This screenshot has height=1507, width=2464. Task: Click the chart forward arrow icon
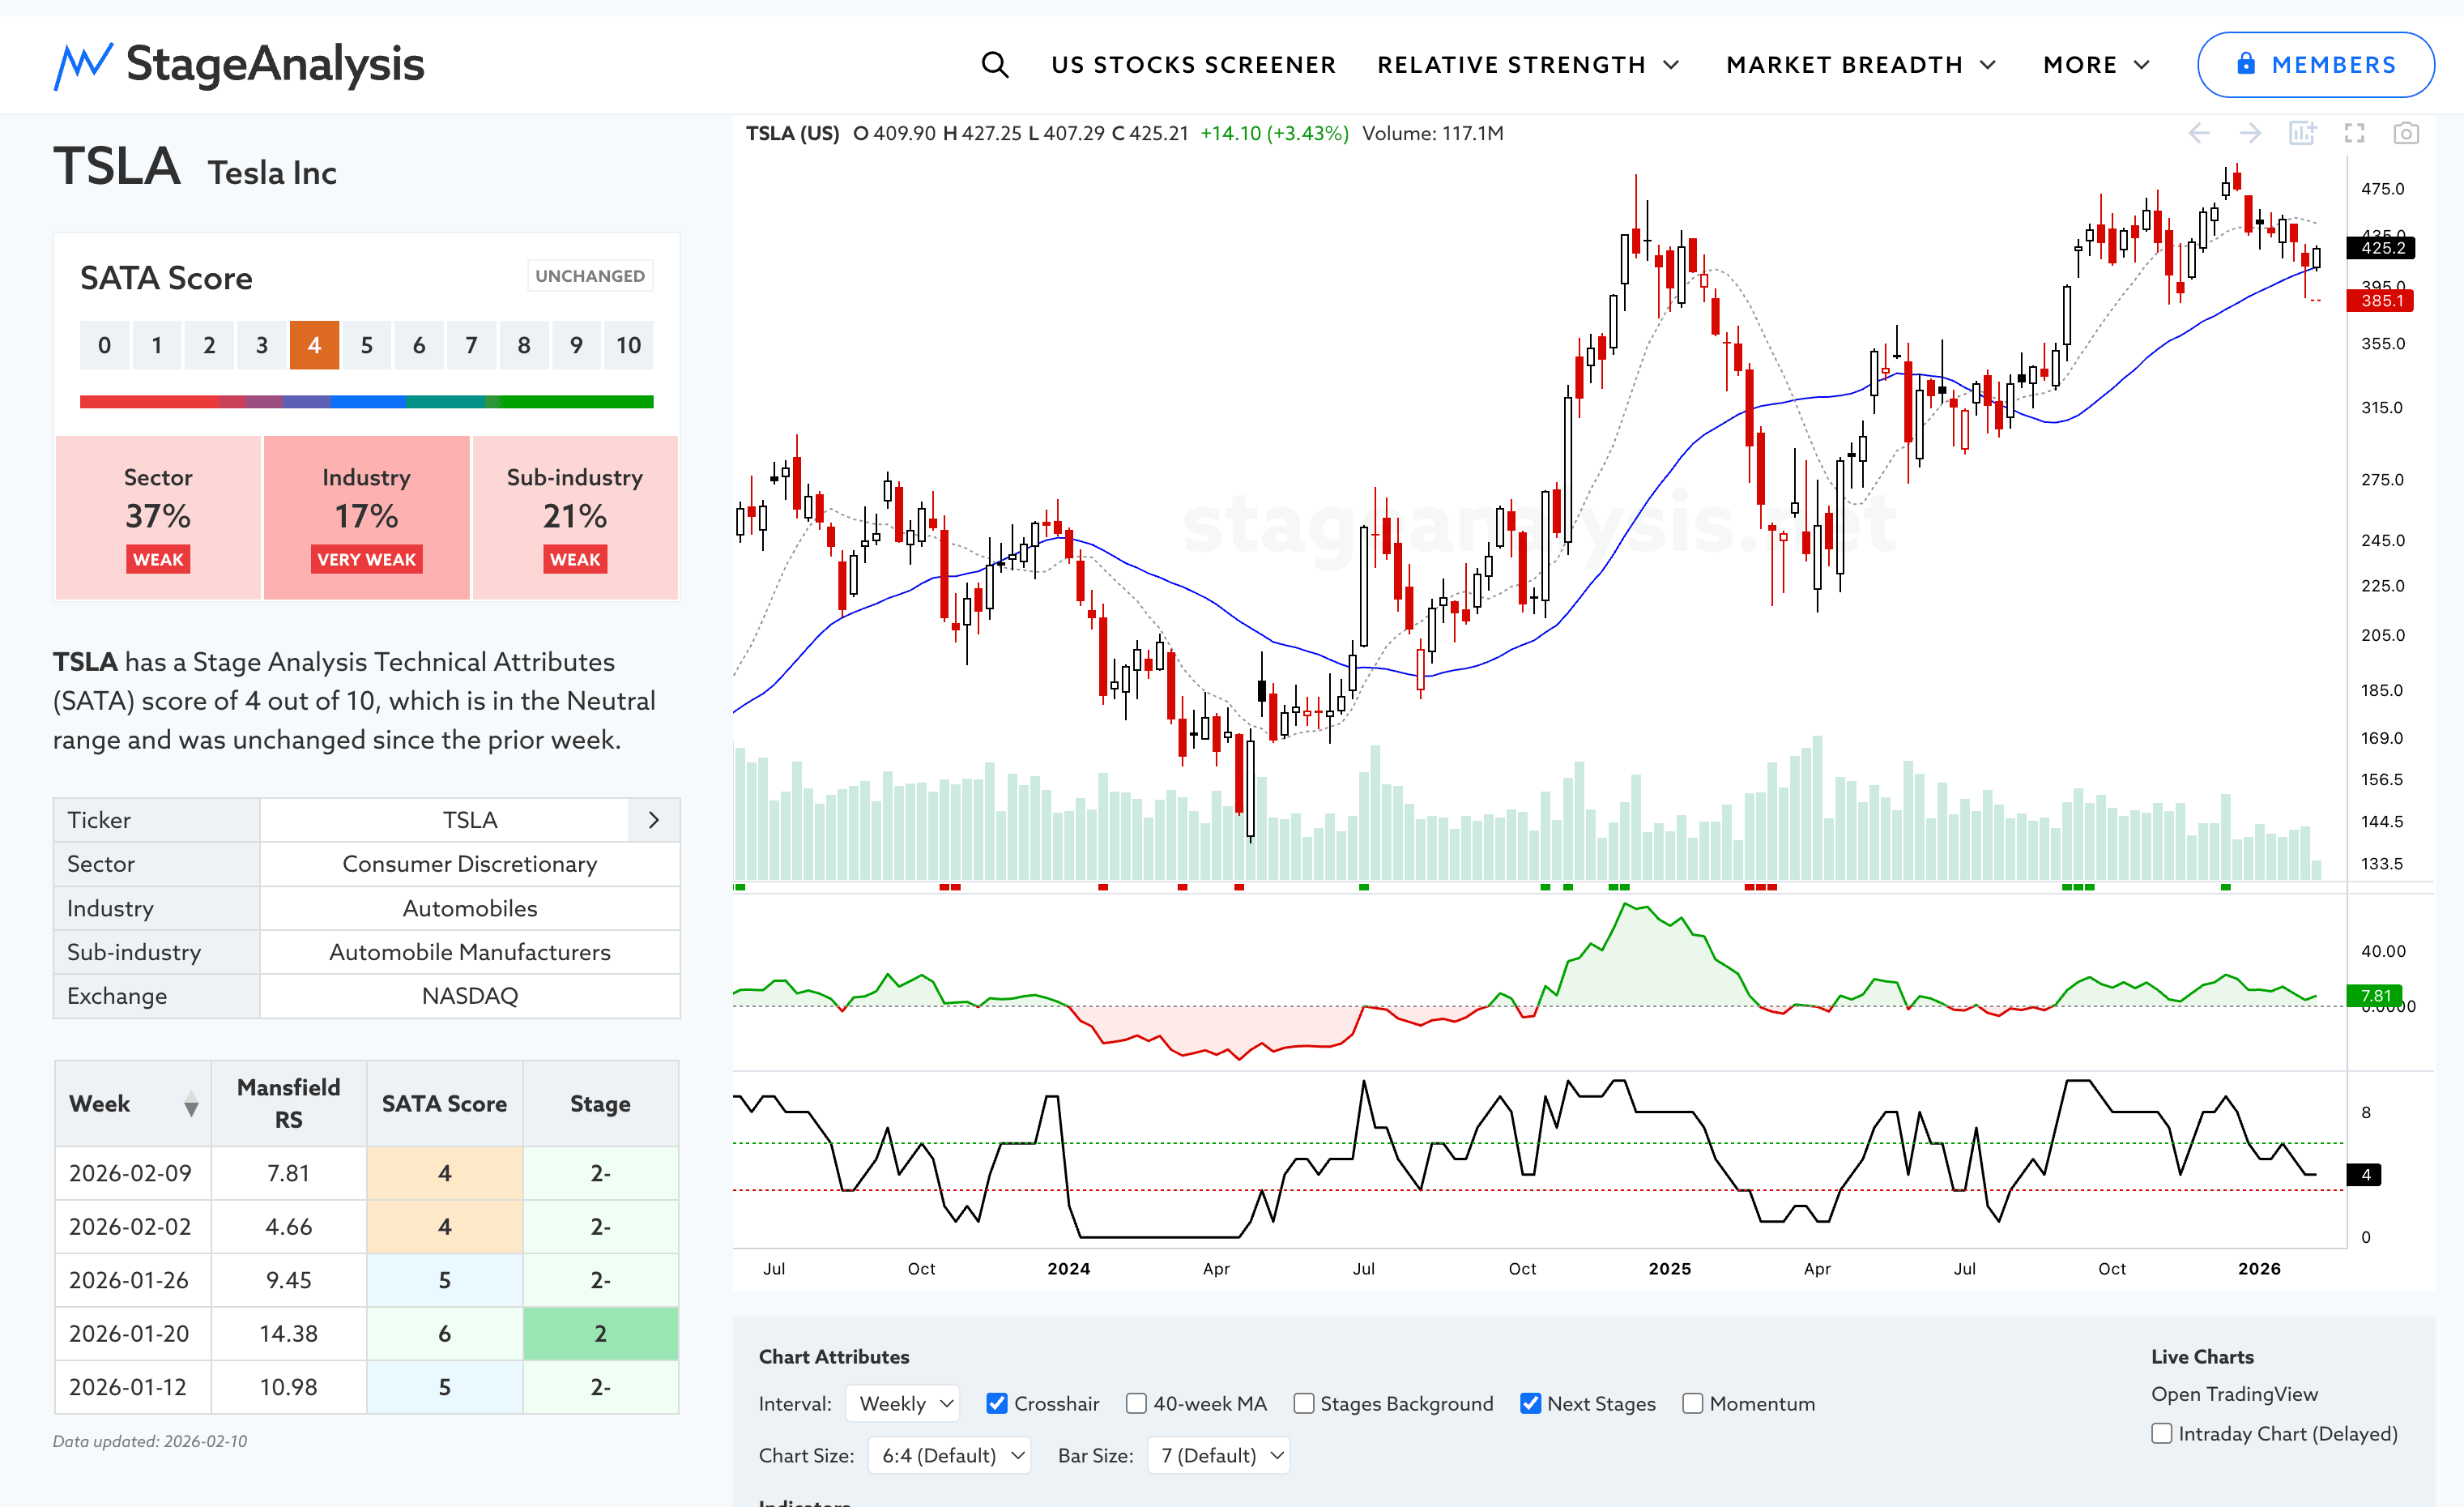point(2250,133)
